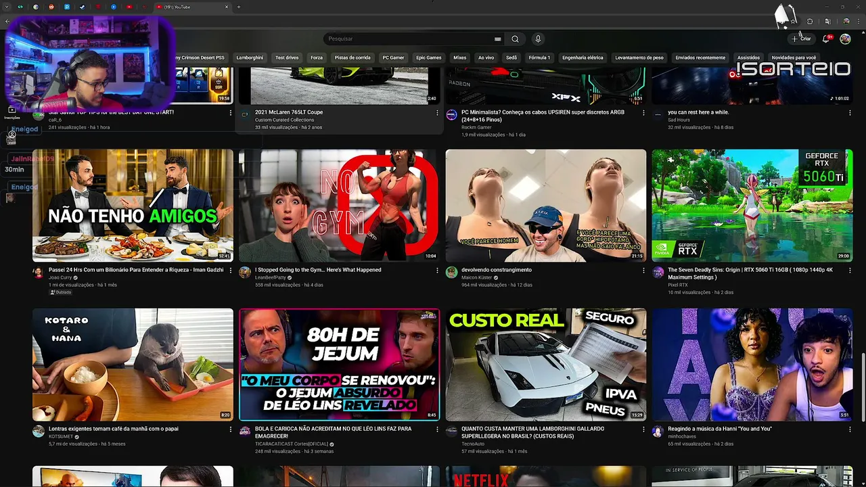The height and width of the screenshot is (487, 866).
Task: Open options menu for Iman Gadzhi video
Action: pos(230,270)
